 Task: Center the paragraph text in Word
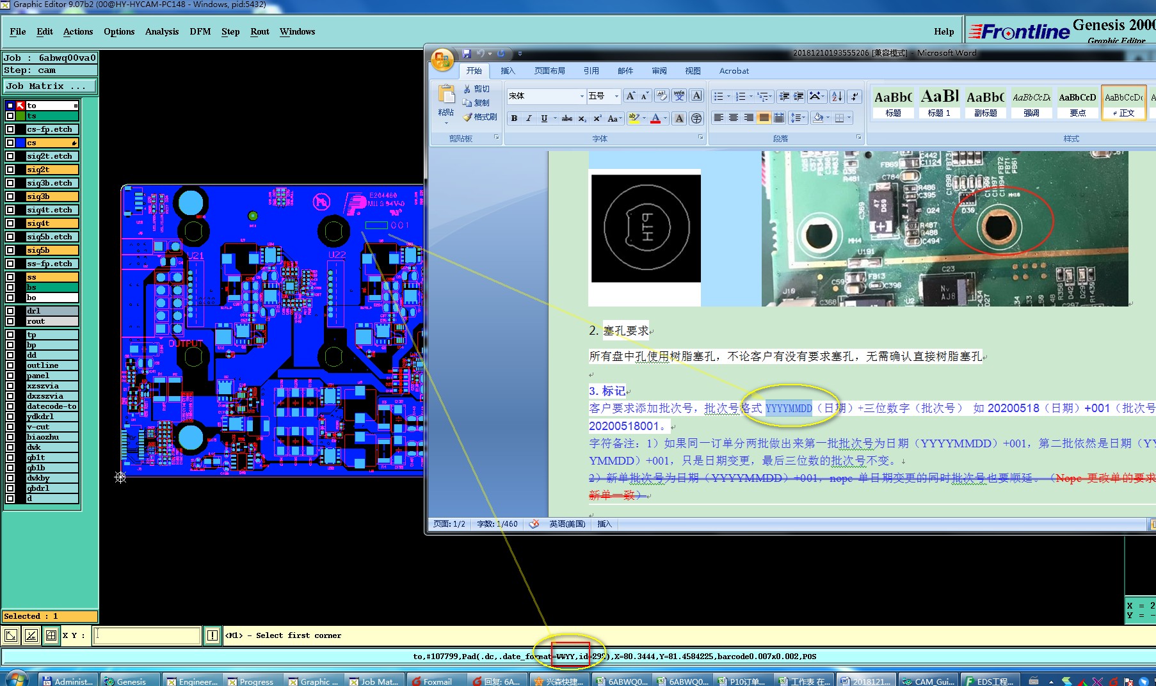click(734, 118)
